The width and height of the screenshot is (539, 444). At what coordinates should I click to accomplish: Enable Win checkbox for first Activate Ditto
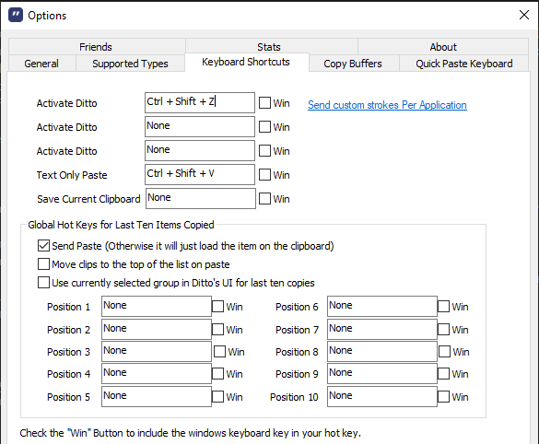tap(264, 103)
